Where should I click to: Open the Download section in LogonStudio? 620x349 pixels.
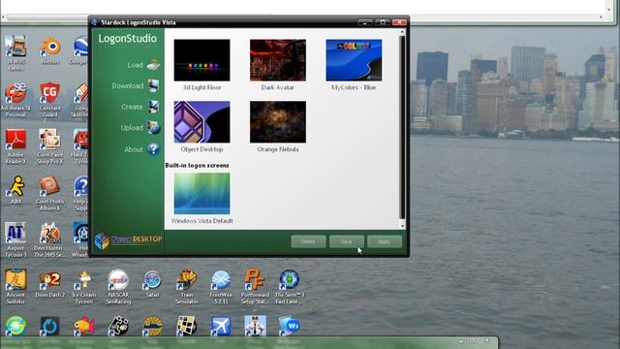tap(136, 85)
